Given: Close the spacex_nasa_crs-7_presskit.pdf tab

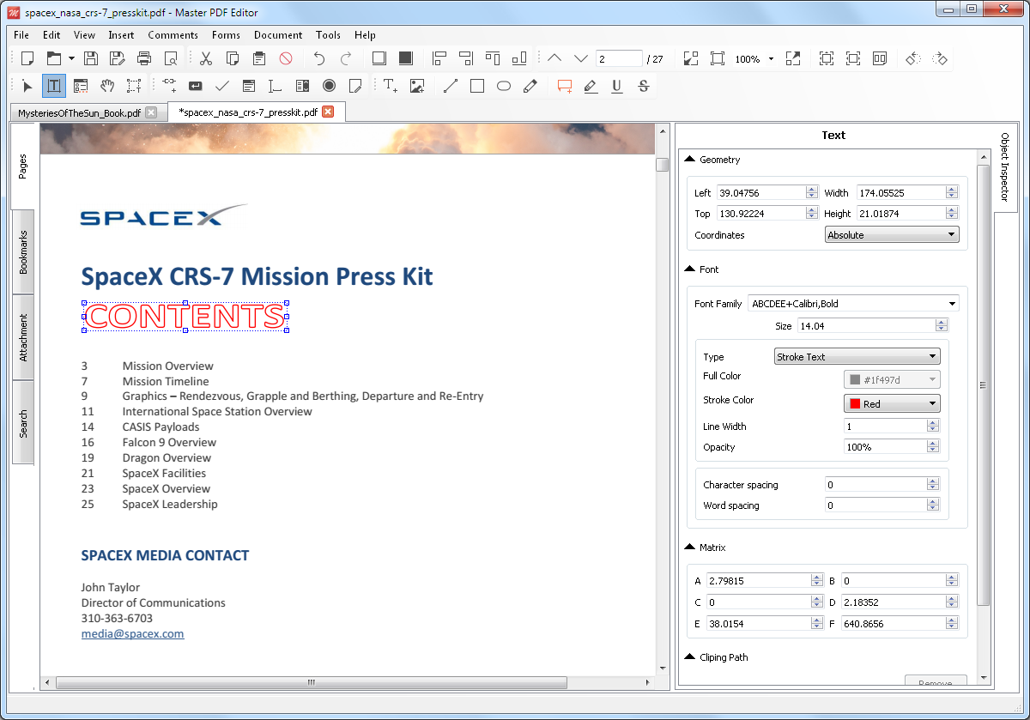Looking at the screenshot, I should click(327, 112).
